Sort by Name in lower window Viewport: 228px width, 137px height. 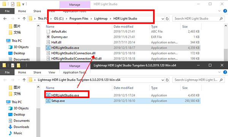tap(50, 88)
